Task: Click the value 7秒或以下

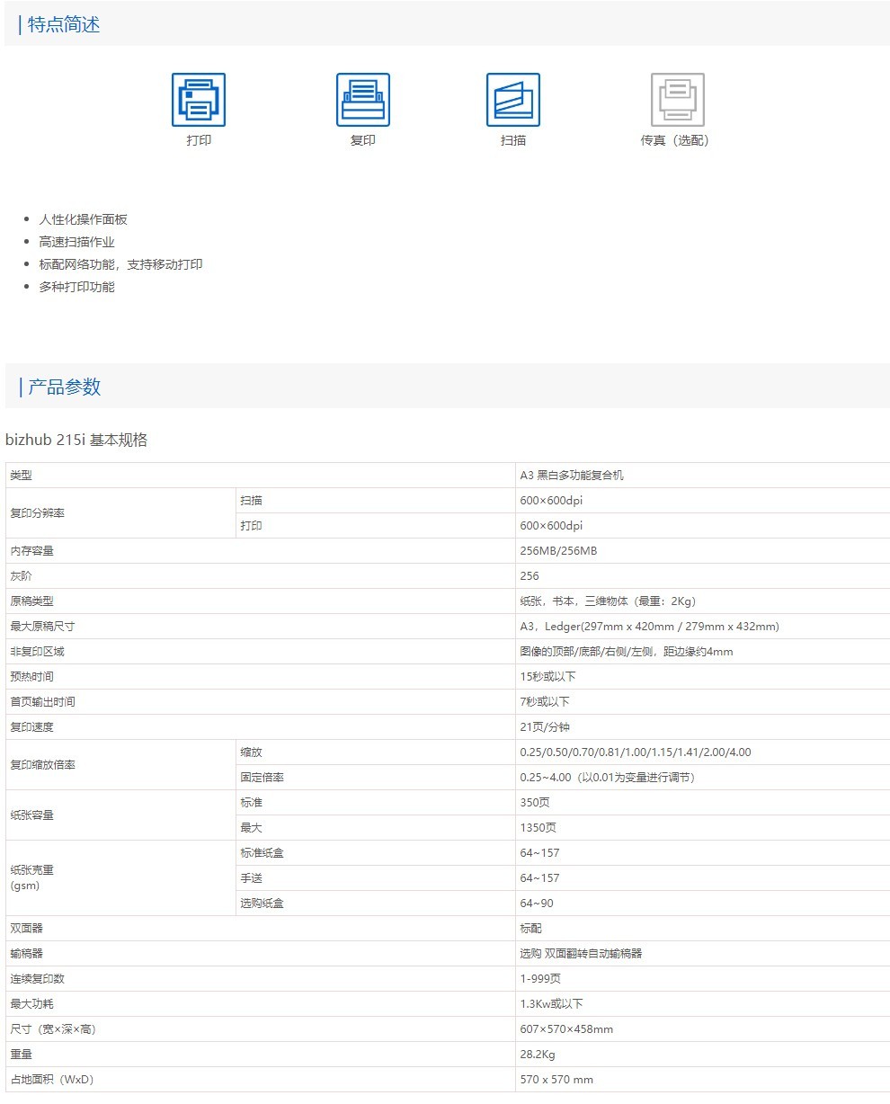Action: (x=545, y=702)
